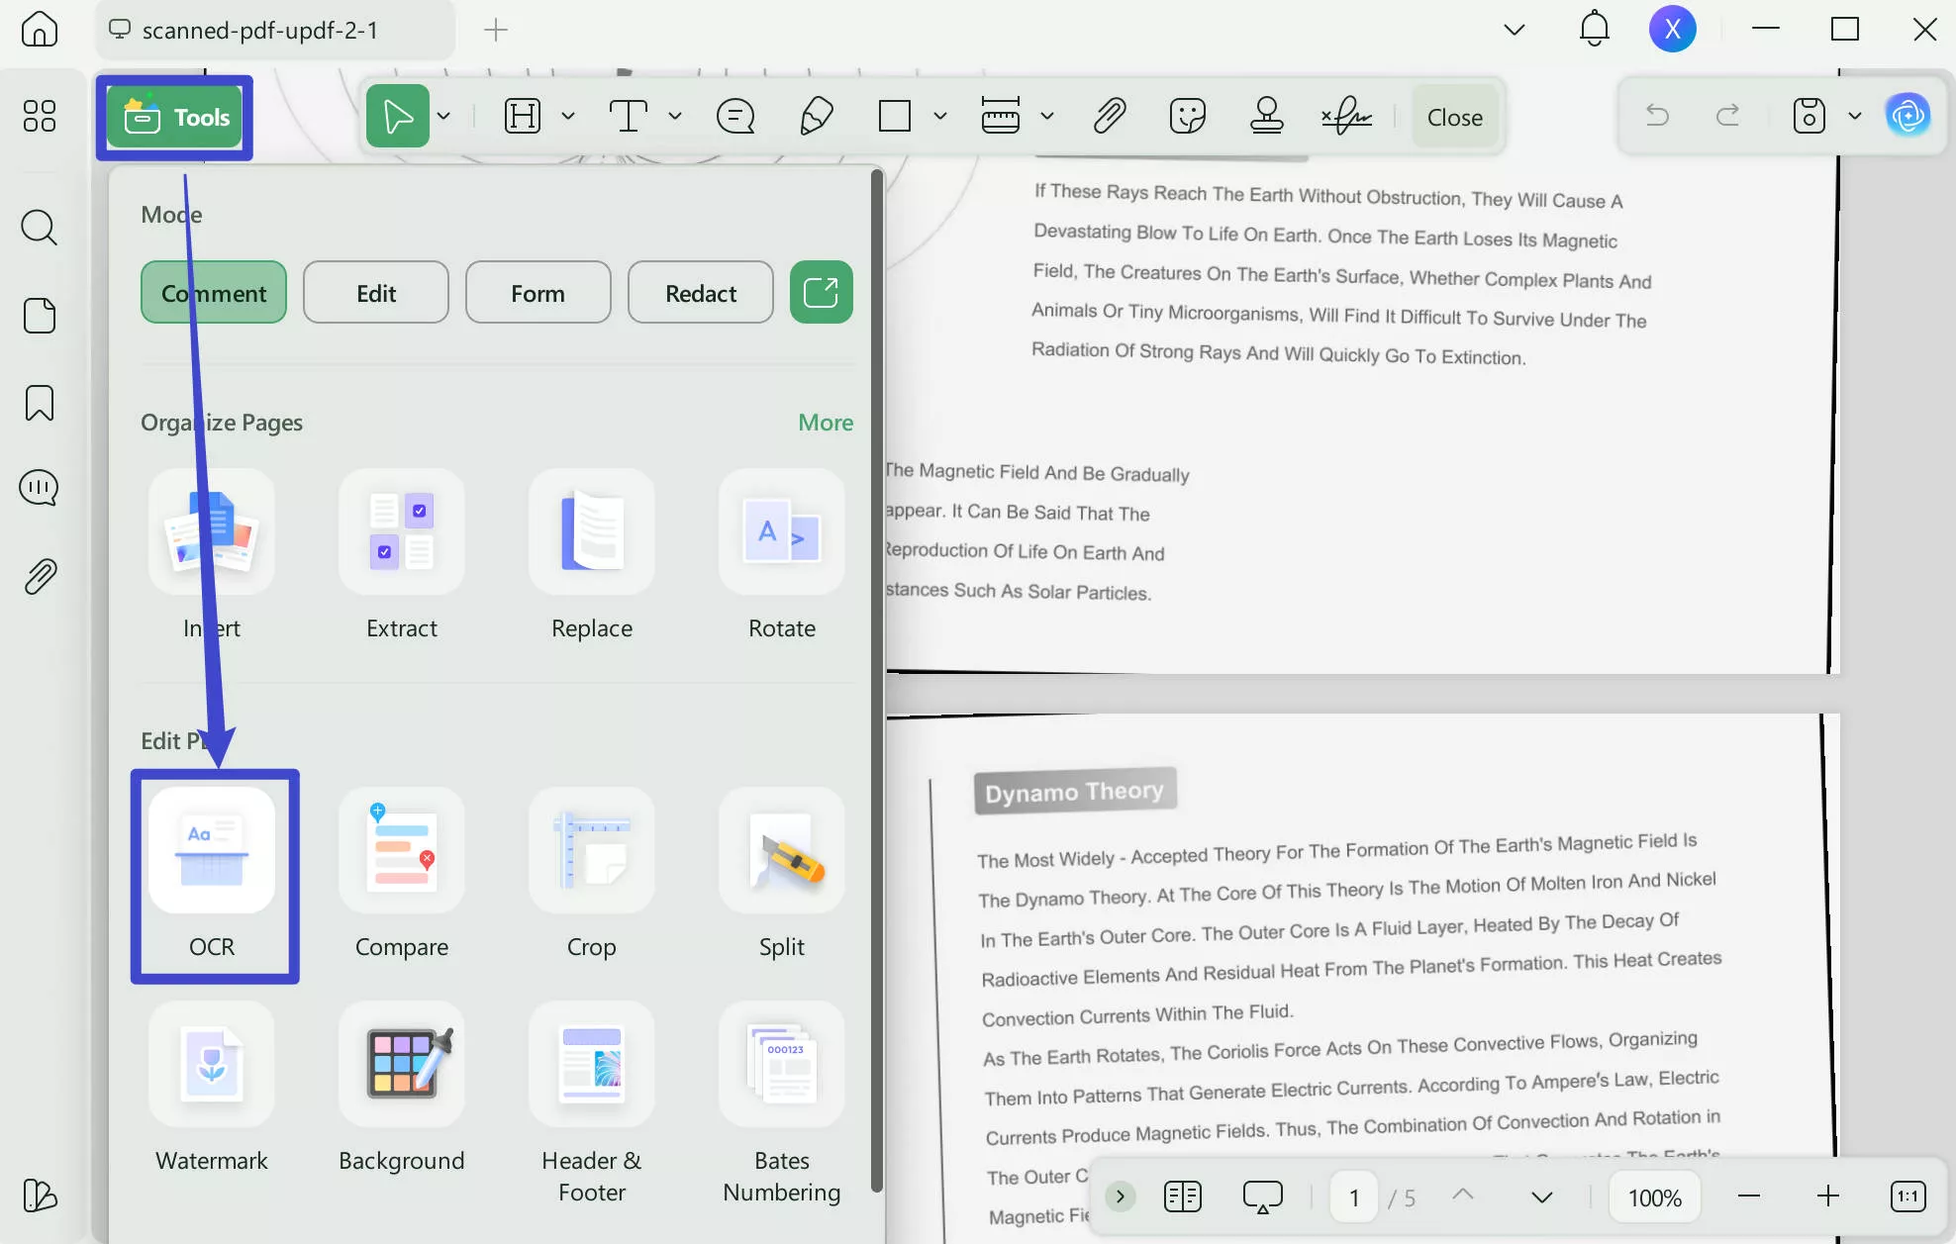Switch to Edit mode
This screenshot has height=1244, width=1956.
[376, 292]
